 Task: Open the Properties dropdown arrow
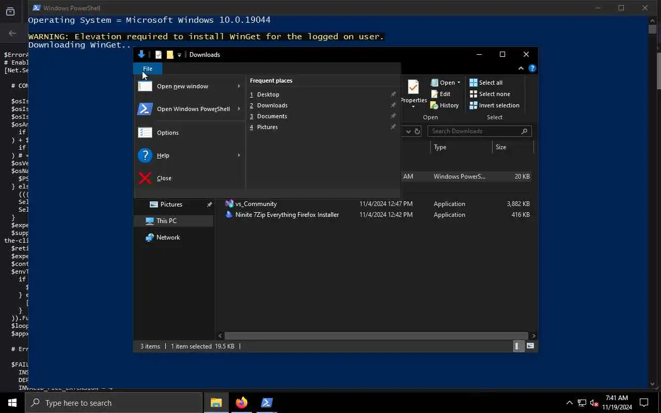[413, 107]
